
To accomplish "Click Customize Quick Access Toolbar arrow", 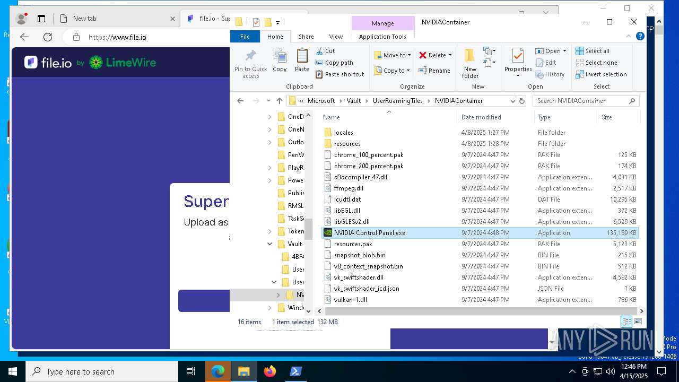I will pos(277,22).
